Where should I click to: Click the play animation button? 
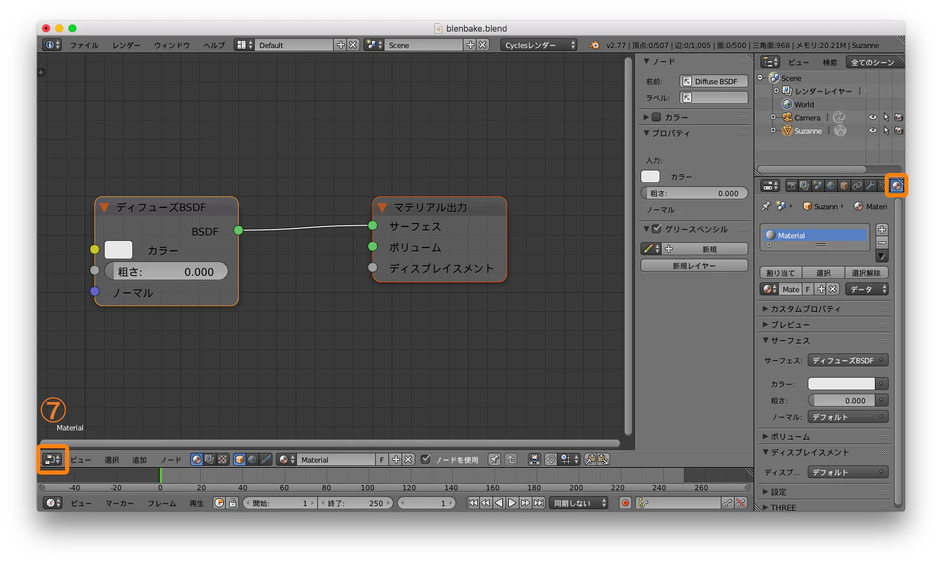click(511, 503)
